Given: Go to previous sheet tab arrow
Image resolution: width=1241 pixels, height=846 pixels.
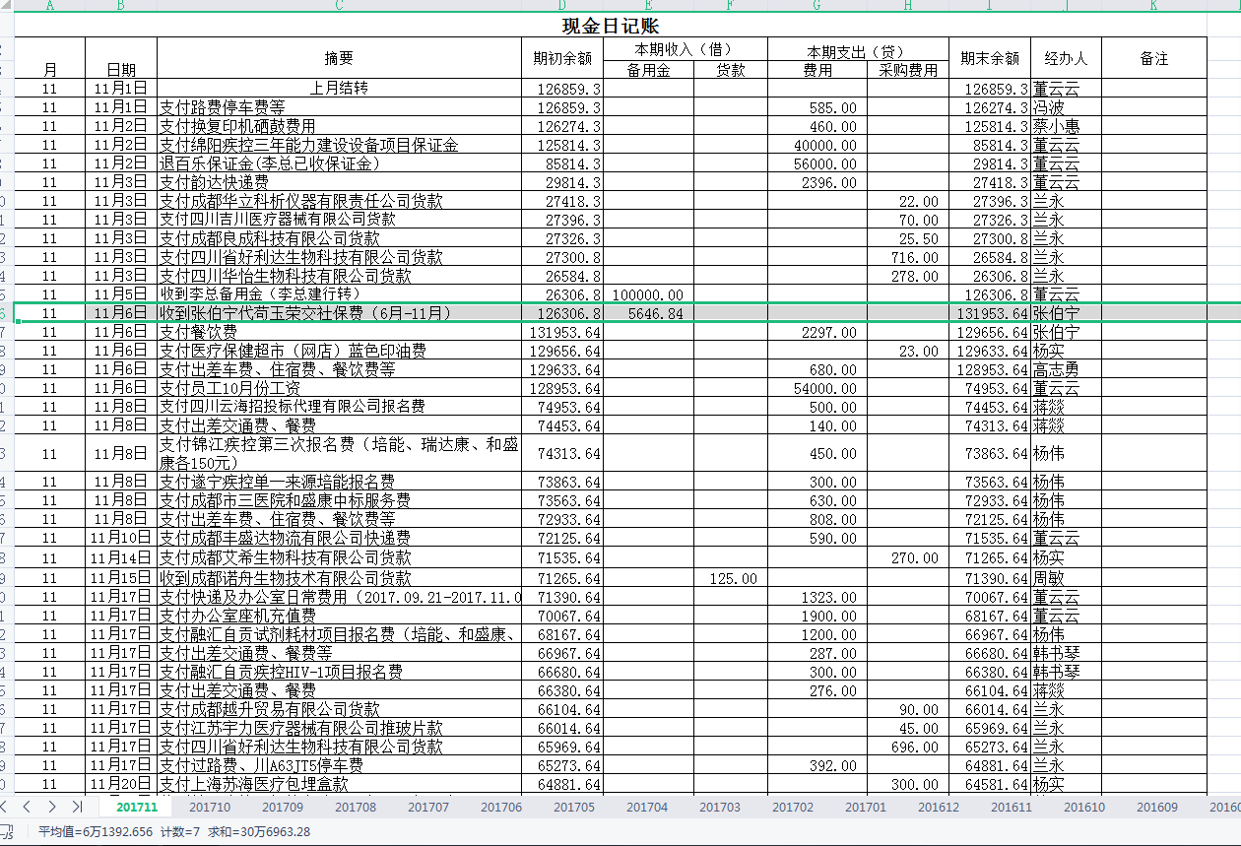Looking at the screenshot, I should tap(26, 807).
